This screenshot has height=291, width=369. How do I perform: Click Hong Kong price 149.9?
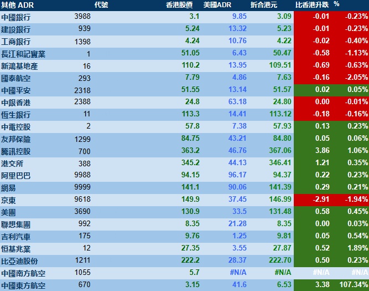point(190,200)
